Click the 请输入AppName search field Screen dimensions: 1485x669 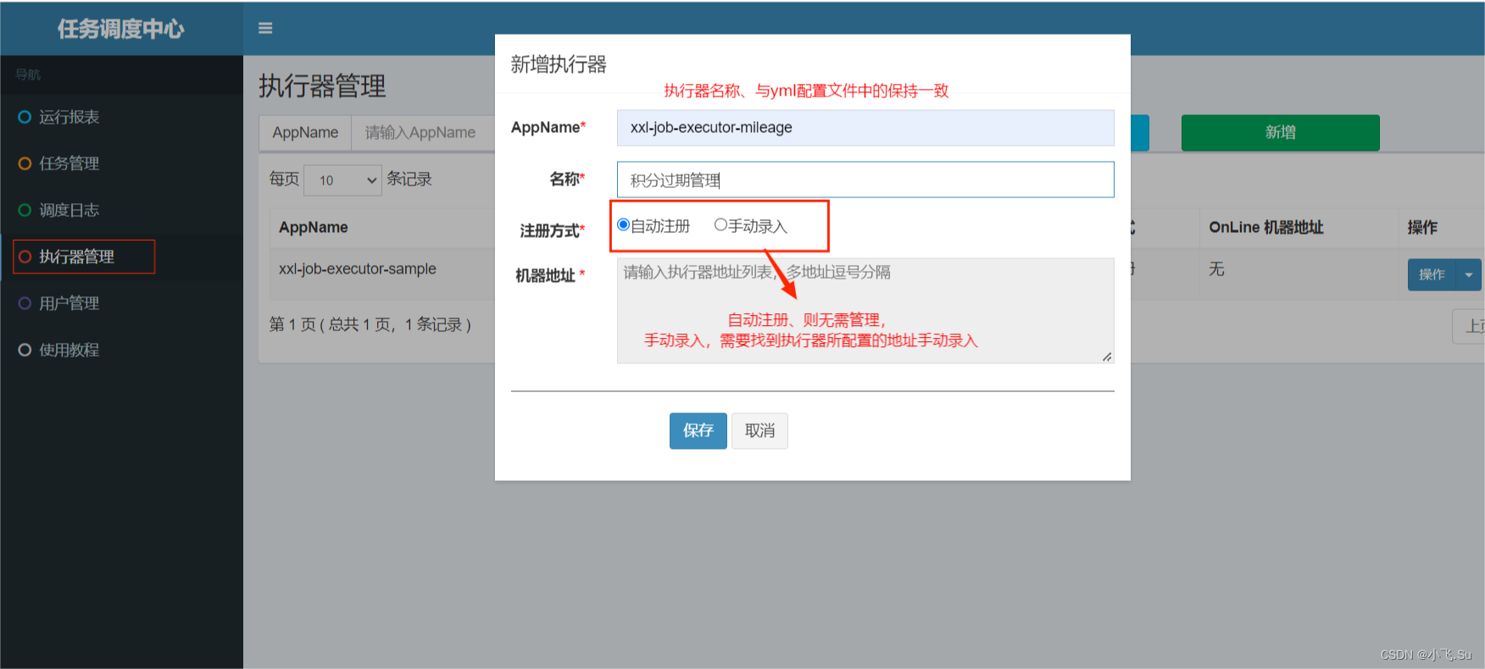click(x=424, y=133)
